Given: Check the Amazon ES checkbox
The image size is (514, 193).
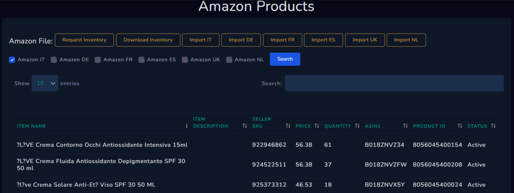Looking at the screenshot, I should [141, 60].
